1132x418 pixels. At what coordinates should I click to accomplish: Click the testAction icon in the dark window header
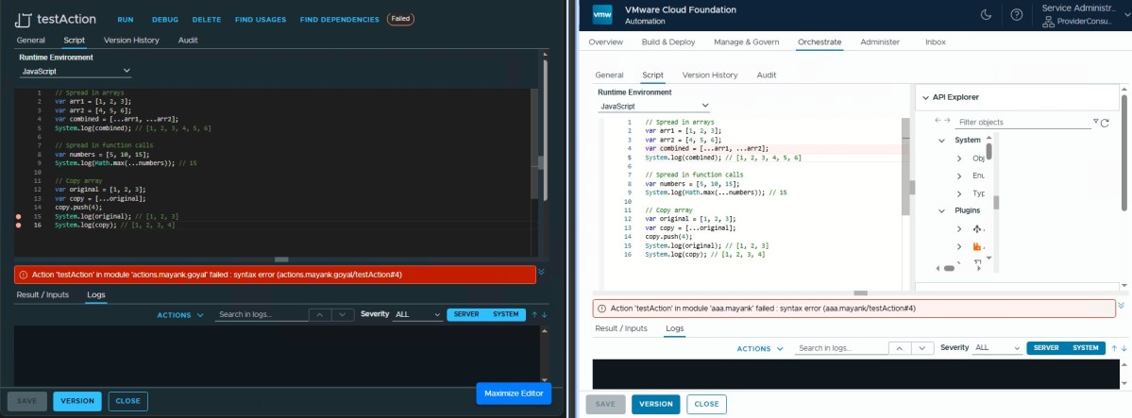pyautogui.click(x=24, y=20)
